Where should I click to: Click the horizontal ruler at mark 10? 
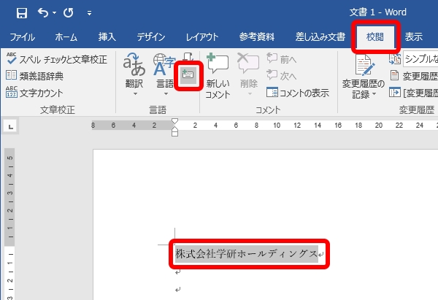[x=277, y=125]
